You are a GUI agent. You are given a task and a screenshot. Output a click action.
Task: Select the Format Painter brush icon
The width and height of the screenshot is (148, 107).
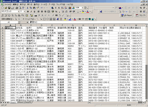click(x=38, y=8)
